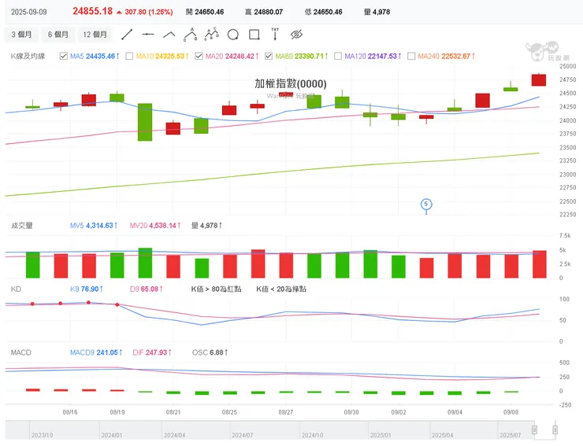Viewport: 583px width, 446px height.
Task: Select the horizontal line drawing tool
Action: tap(148, 35)
